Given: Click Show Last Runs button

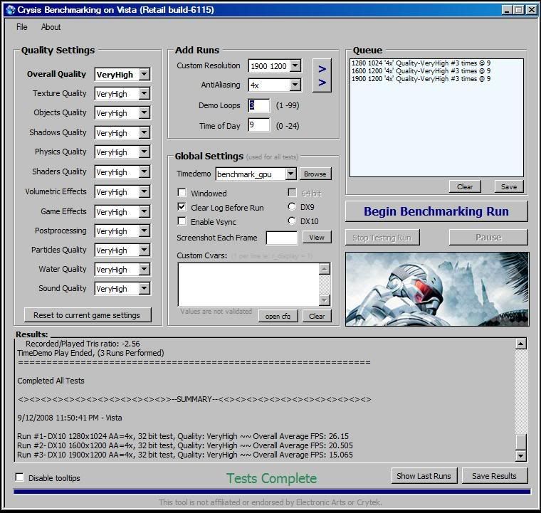Looking at the screenshot, I should coord(424,476).
